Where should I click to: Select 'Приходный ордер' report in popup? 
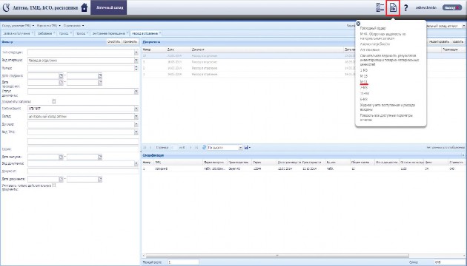pos(373,28)
